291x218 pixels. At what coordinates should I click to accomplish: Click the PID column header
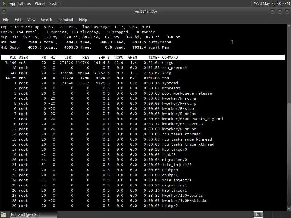pyautogui.click(x=13, y=57)
